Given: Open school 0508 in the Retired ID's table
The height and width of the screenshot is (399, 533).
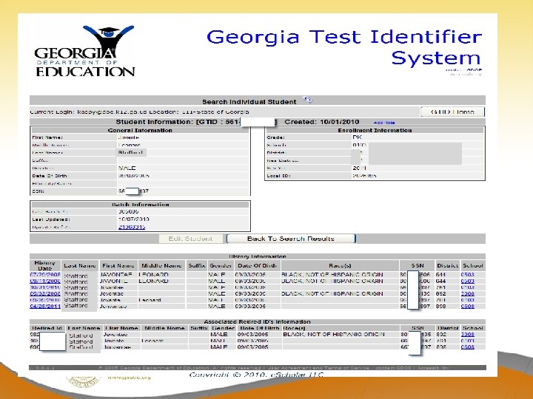Looking at the screenshot, I should pos(468,347).
